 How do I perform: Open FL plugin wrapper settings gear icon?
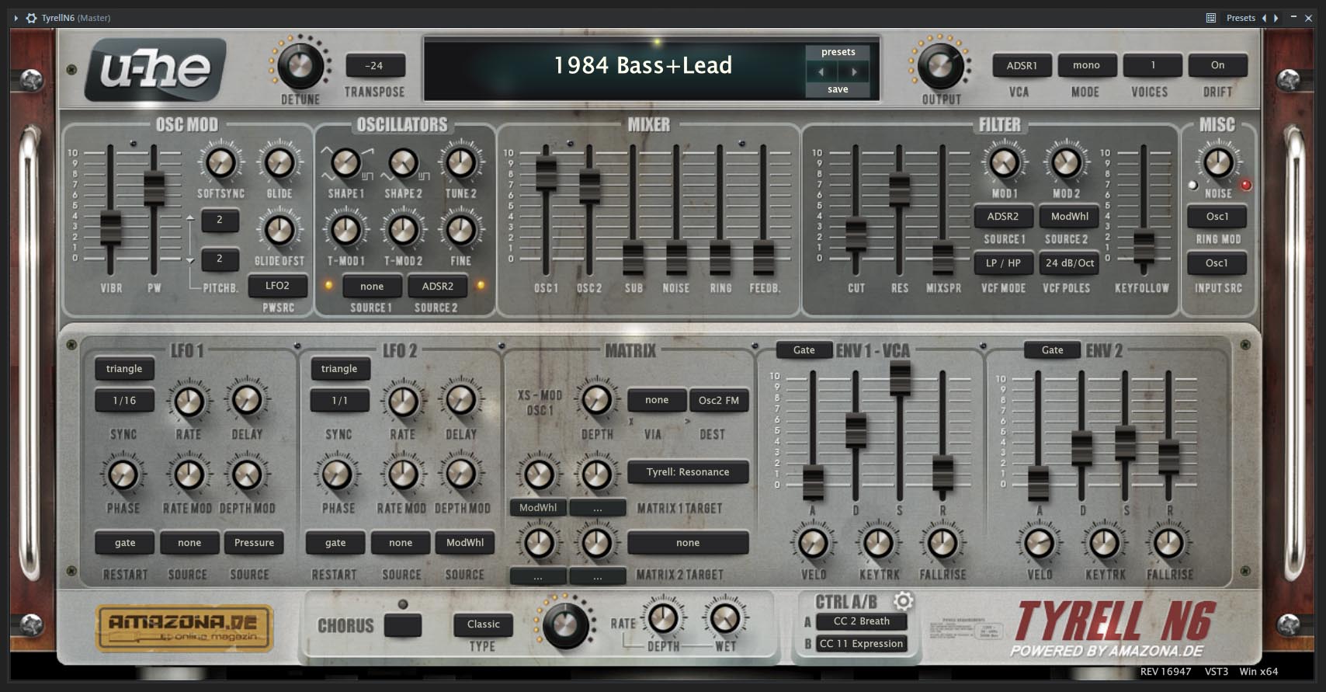click(x=31, y=18)
